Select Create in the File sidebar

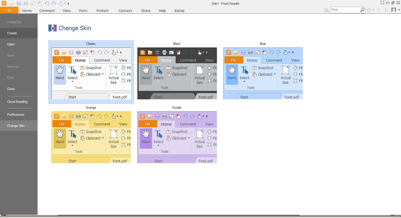tap(19, 33)
